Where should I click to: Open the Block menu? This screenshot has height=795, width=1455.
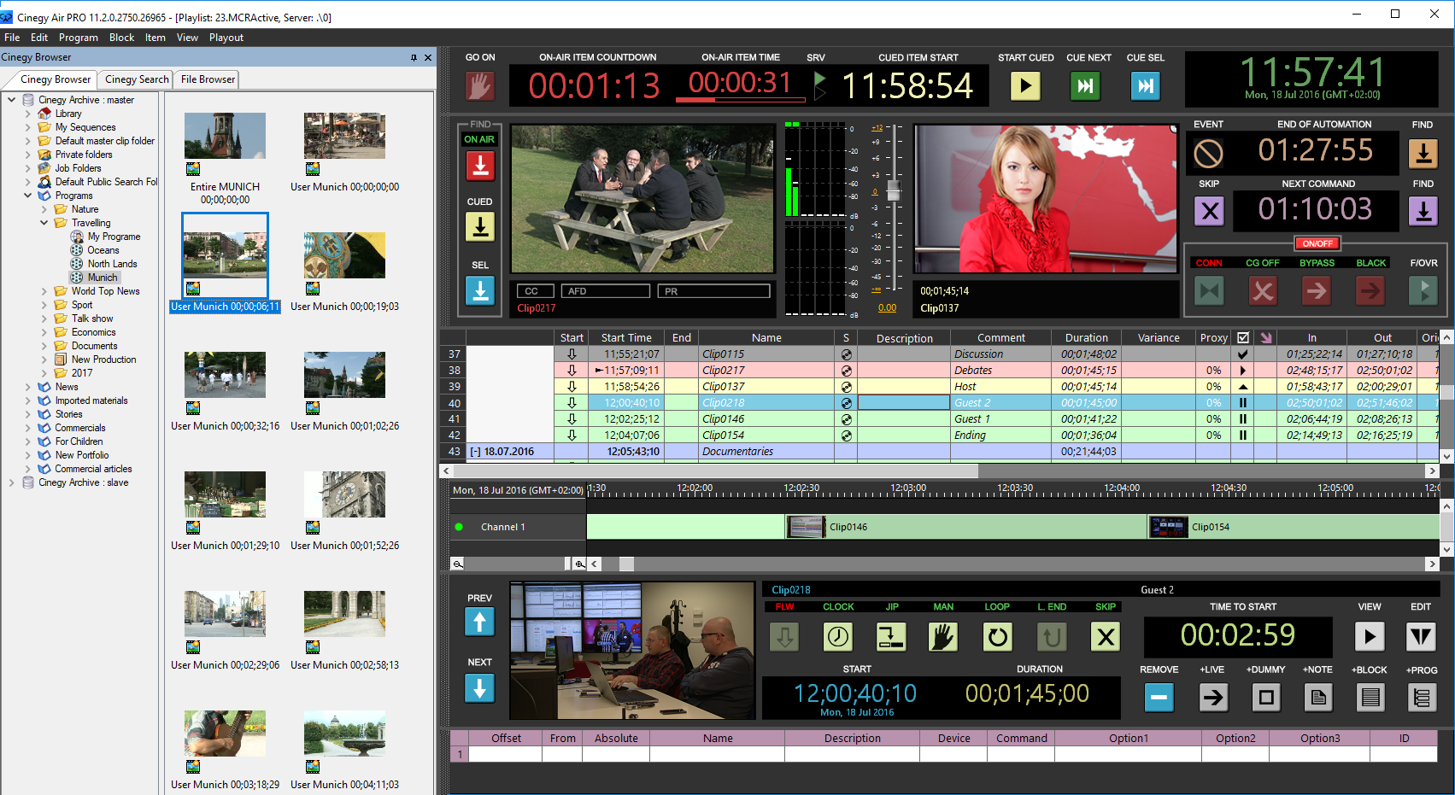pos(121,38)
